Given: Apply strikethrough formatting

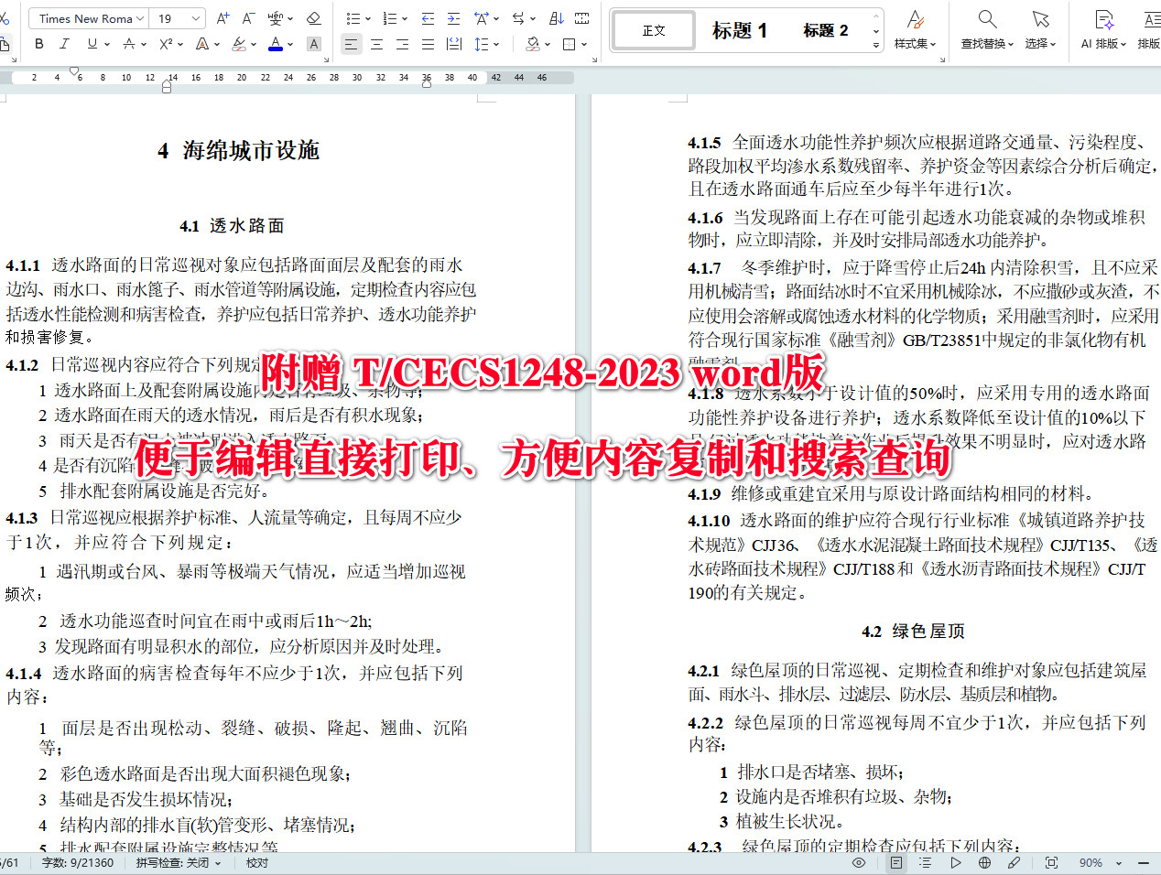Looking at the screenshot, I should [x=129, y=44].
